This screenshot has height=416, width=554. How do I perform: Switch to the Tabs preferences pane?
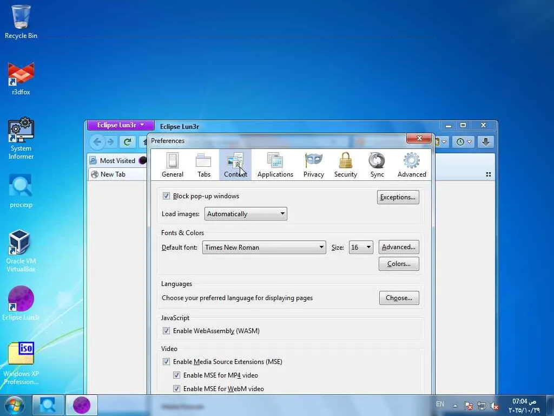[204, 165]
